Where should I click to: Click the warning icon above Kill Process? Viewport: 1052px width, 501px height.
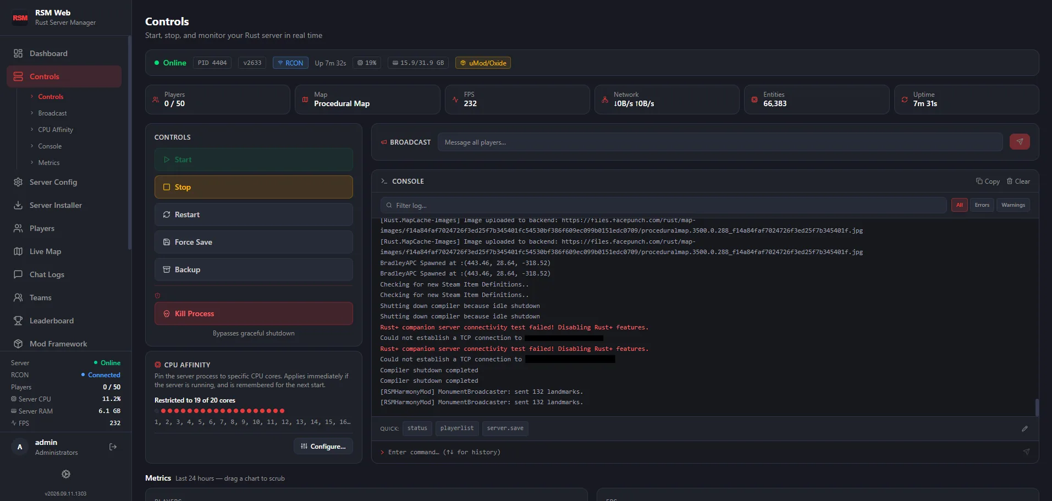pyautogui.click(x=158, y=296)
